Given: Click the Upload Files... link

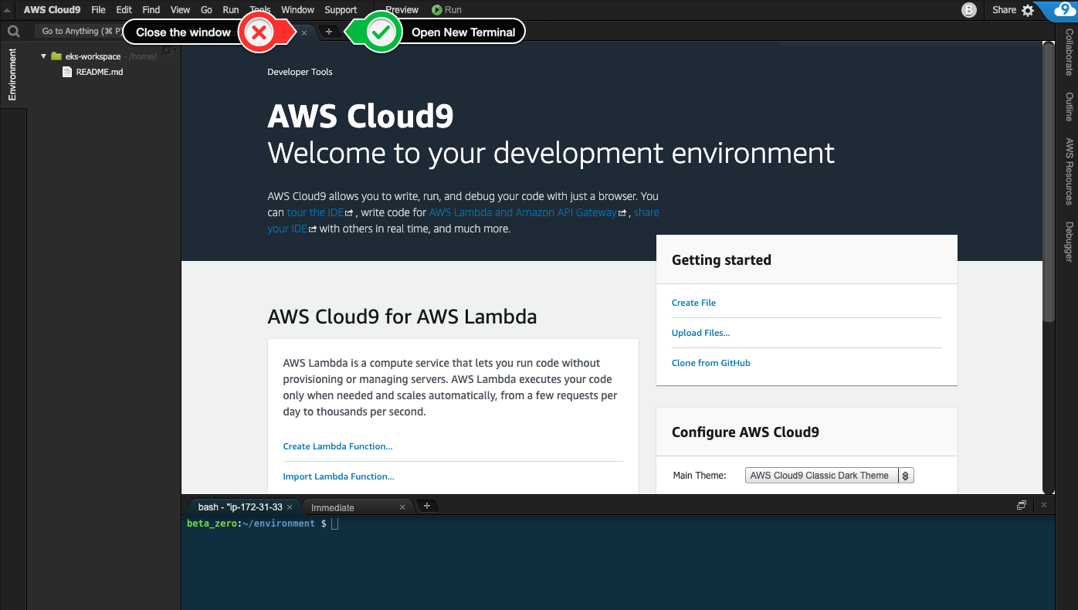Looking at the screenshot, I should tap(700, 333).
